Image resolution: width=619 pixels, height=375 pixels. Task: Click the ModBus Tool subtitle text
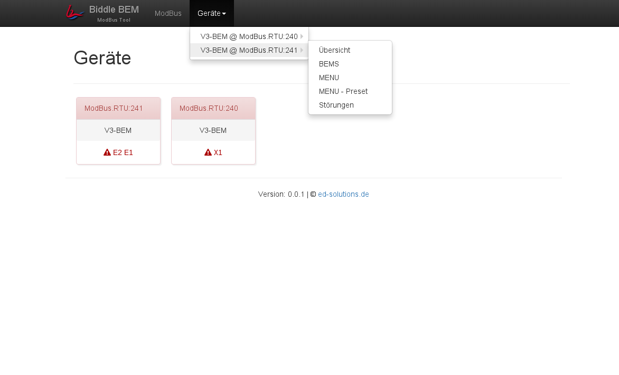[114, 20]
